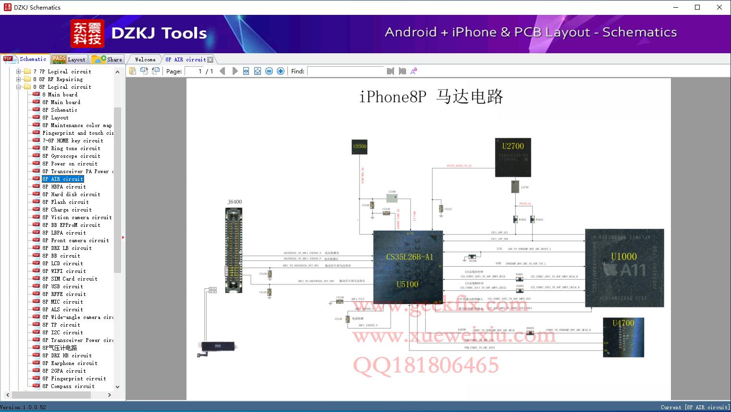Image resolution: width=731 pixels, height=412 pixels.
Task: Open the 8P Ring tone circuit
Action: (71, 148)
